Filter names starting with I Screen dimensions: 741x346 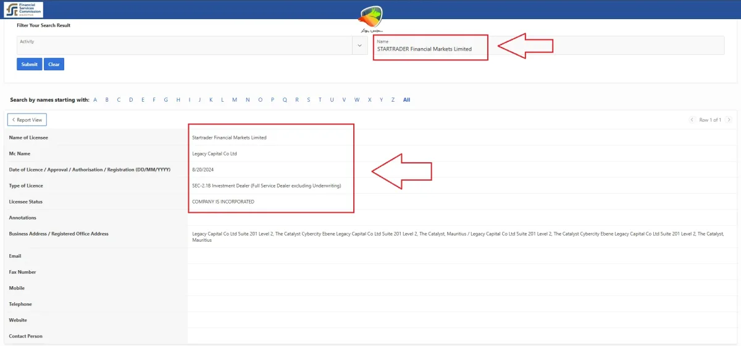pos(190,100)
